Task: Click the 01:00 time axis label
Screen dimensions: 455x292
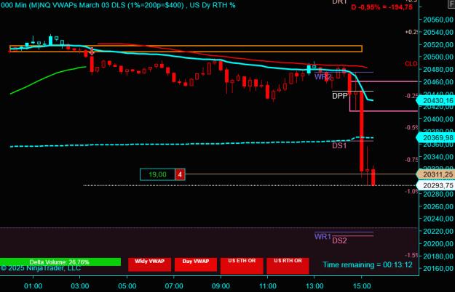Action: pyautogui.click(x=33, y=286)
